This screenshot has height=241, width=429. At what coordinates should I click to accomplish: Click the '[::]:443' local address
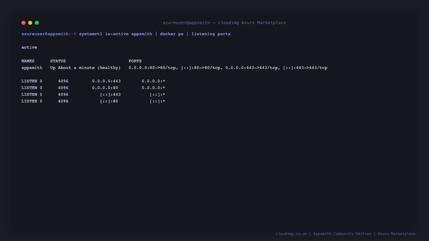[110, 95]
